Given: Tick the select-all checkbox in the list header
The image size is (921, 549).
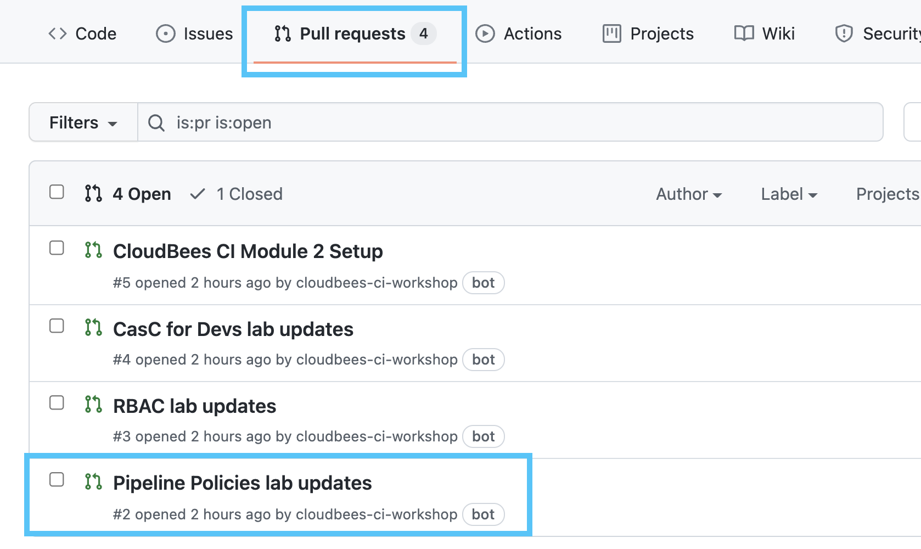Looking at the screenshot, I should tap(57, 192).
